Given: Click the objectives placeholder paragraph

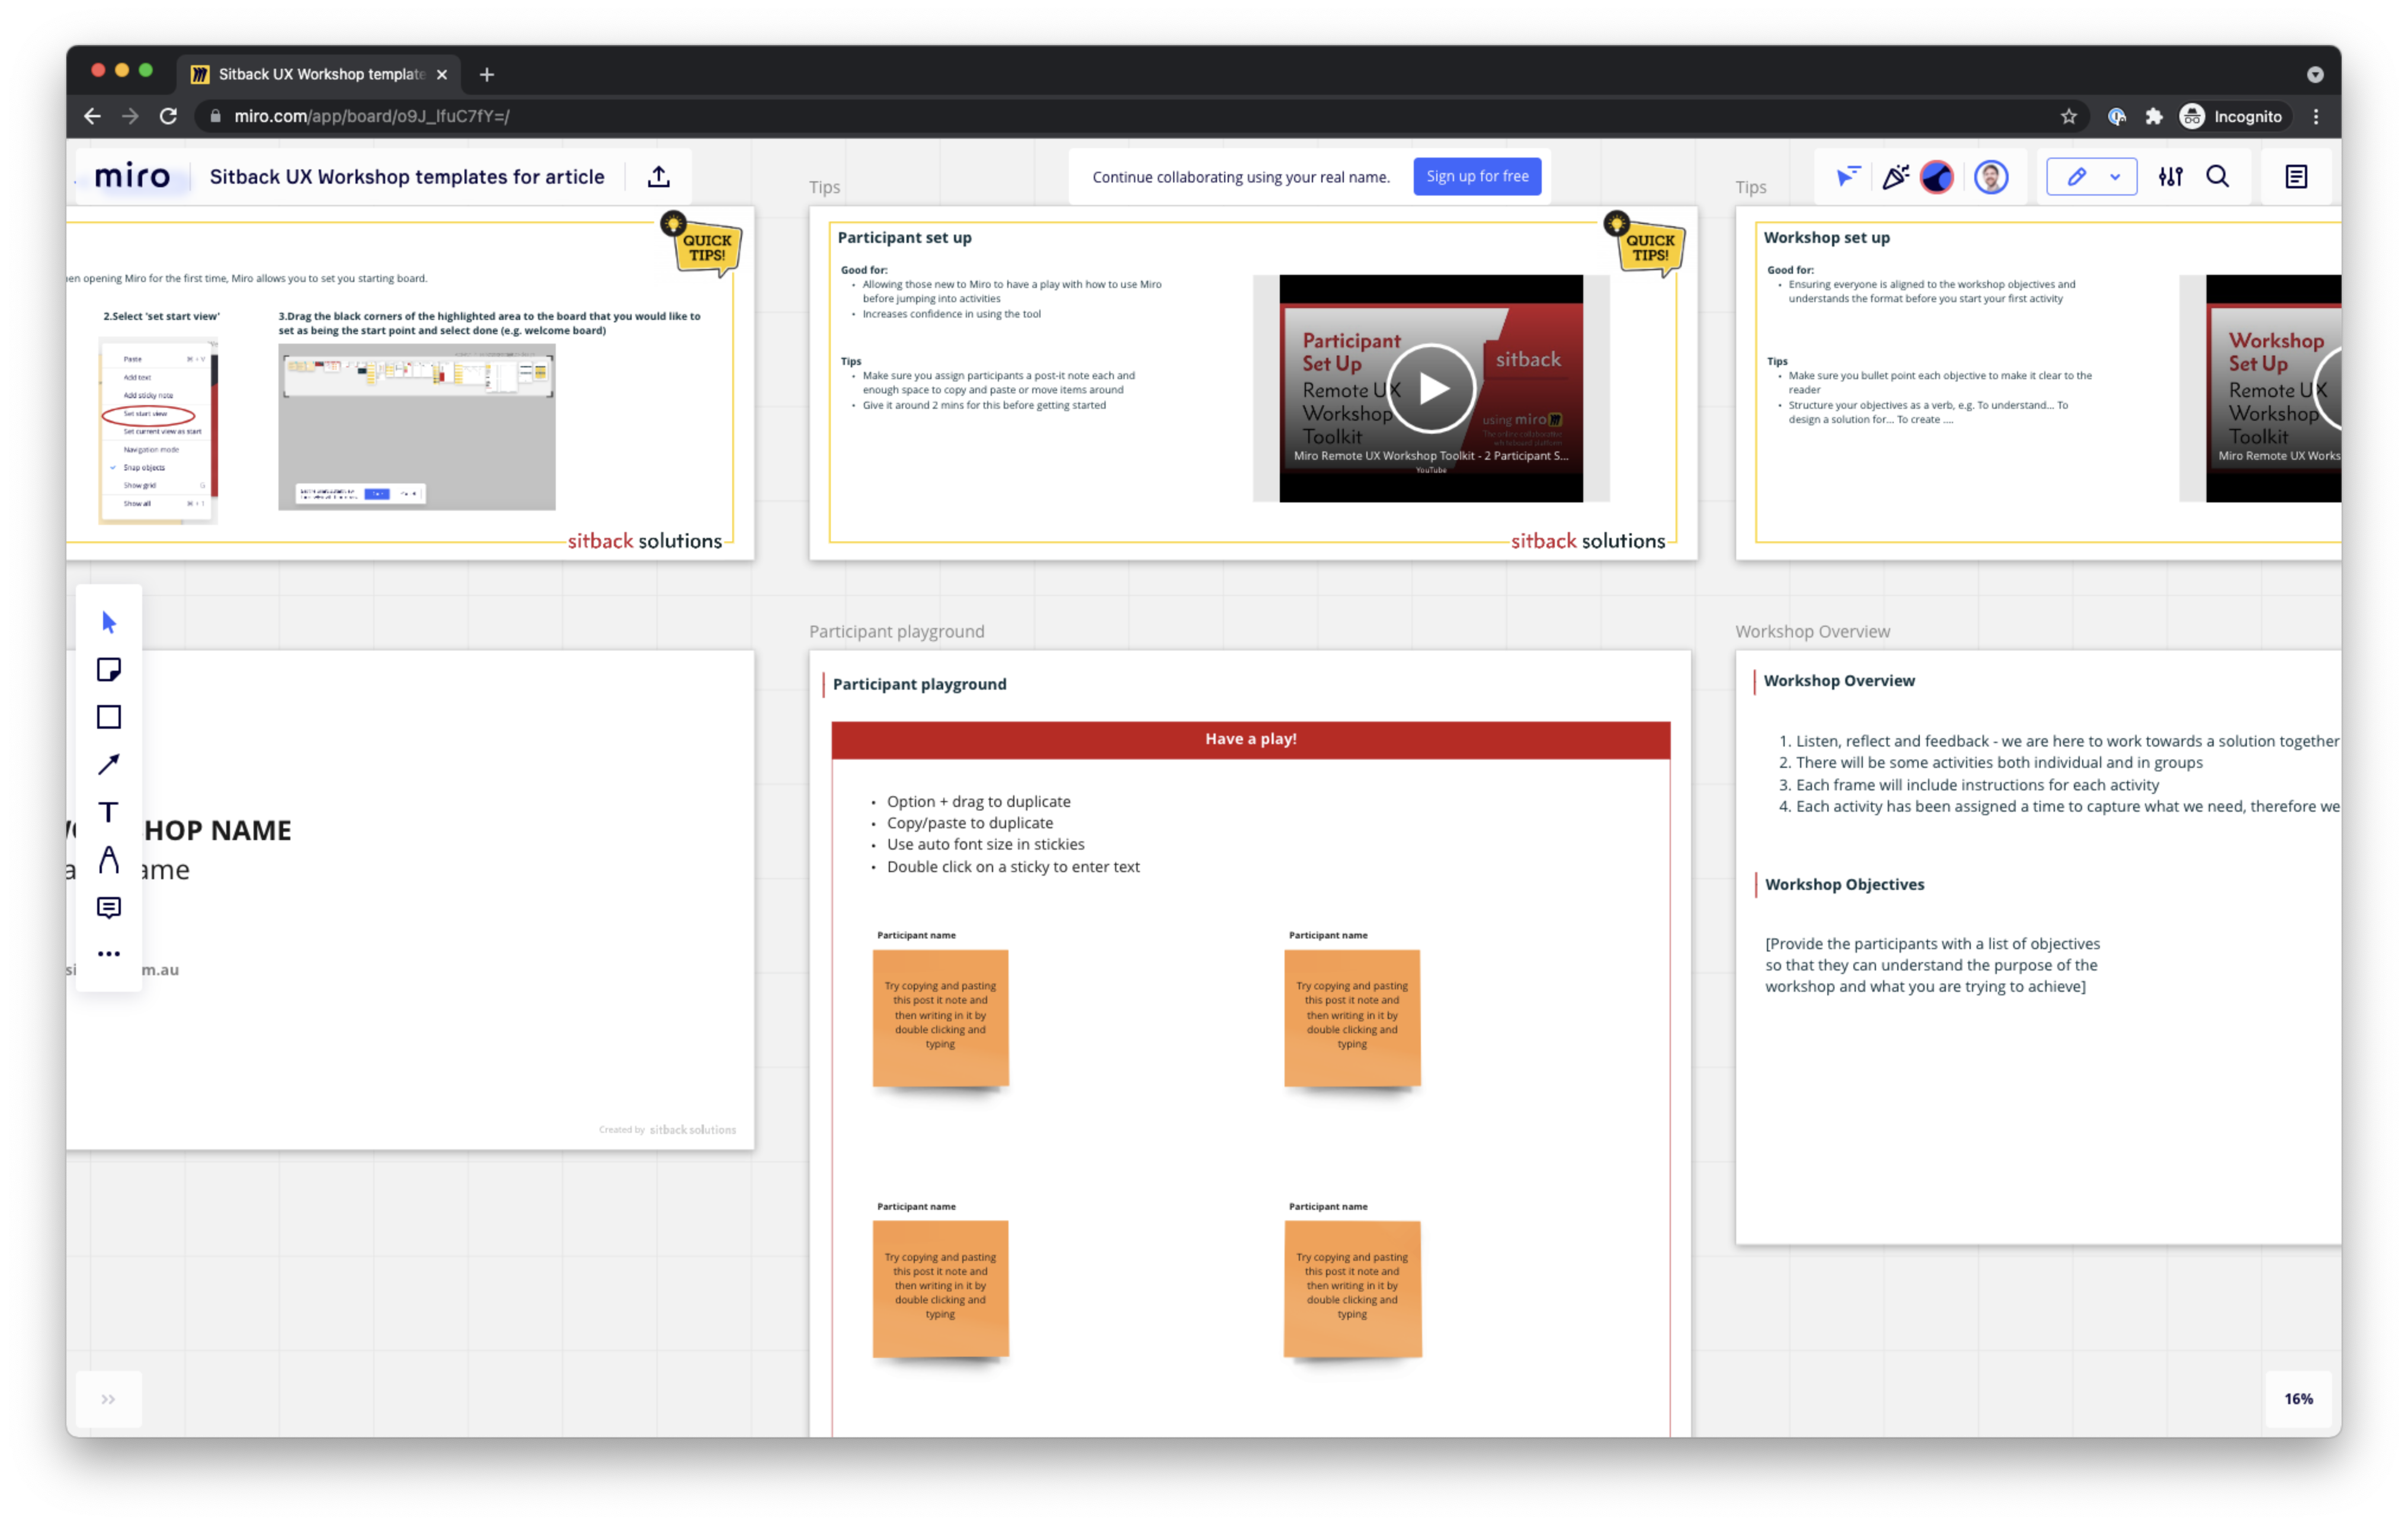Looking at the screenshot, I should (1932, 965).
